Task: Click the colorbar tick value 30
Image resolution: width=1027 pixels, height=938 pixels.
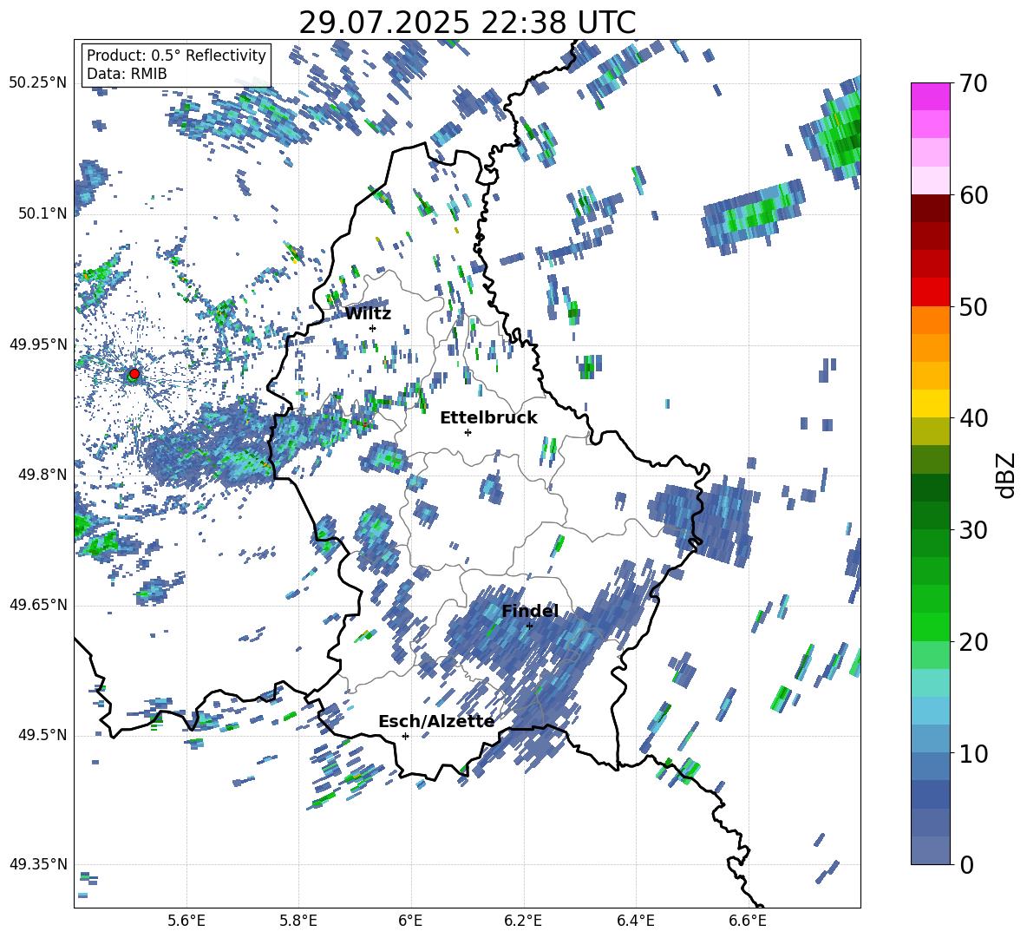Action: (973, 530)
